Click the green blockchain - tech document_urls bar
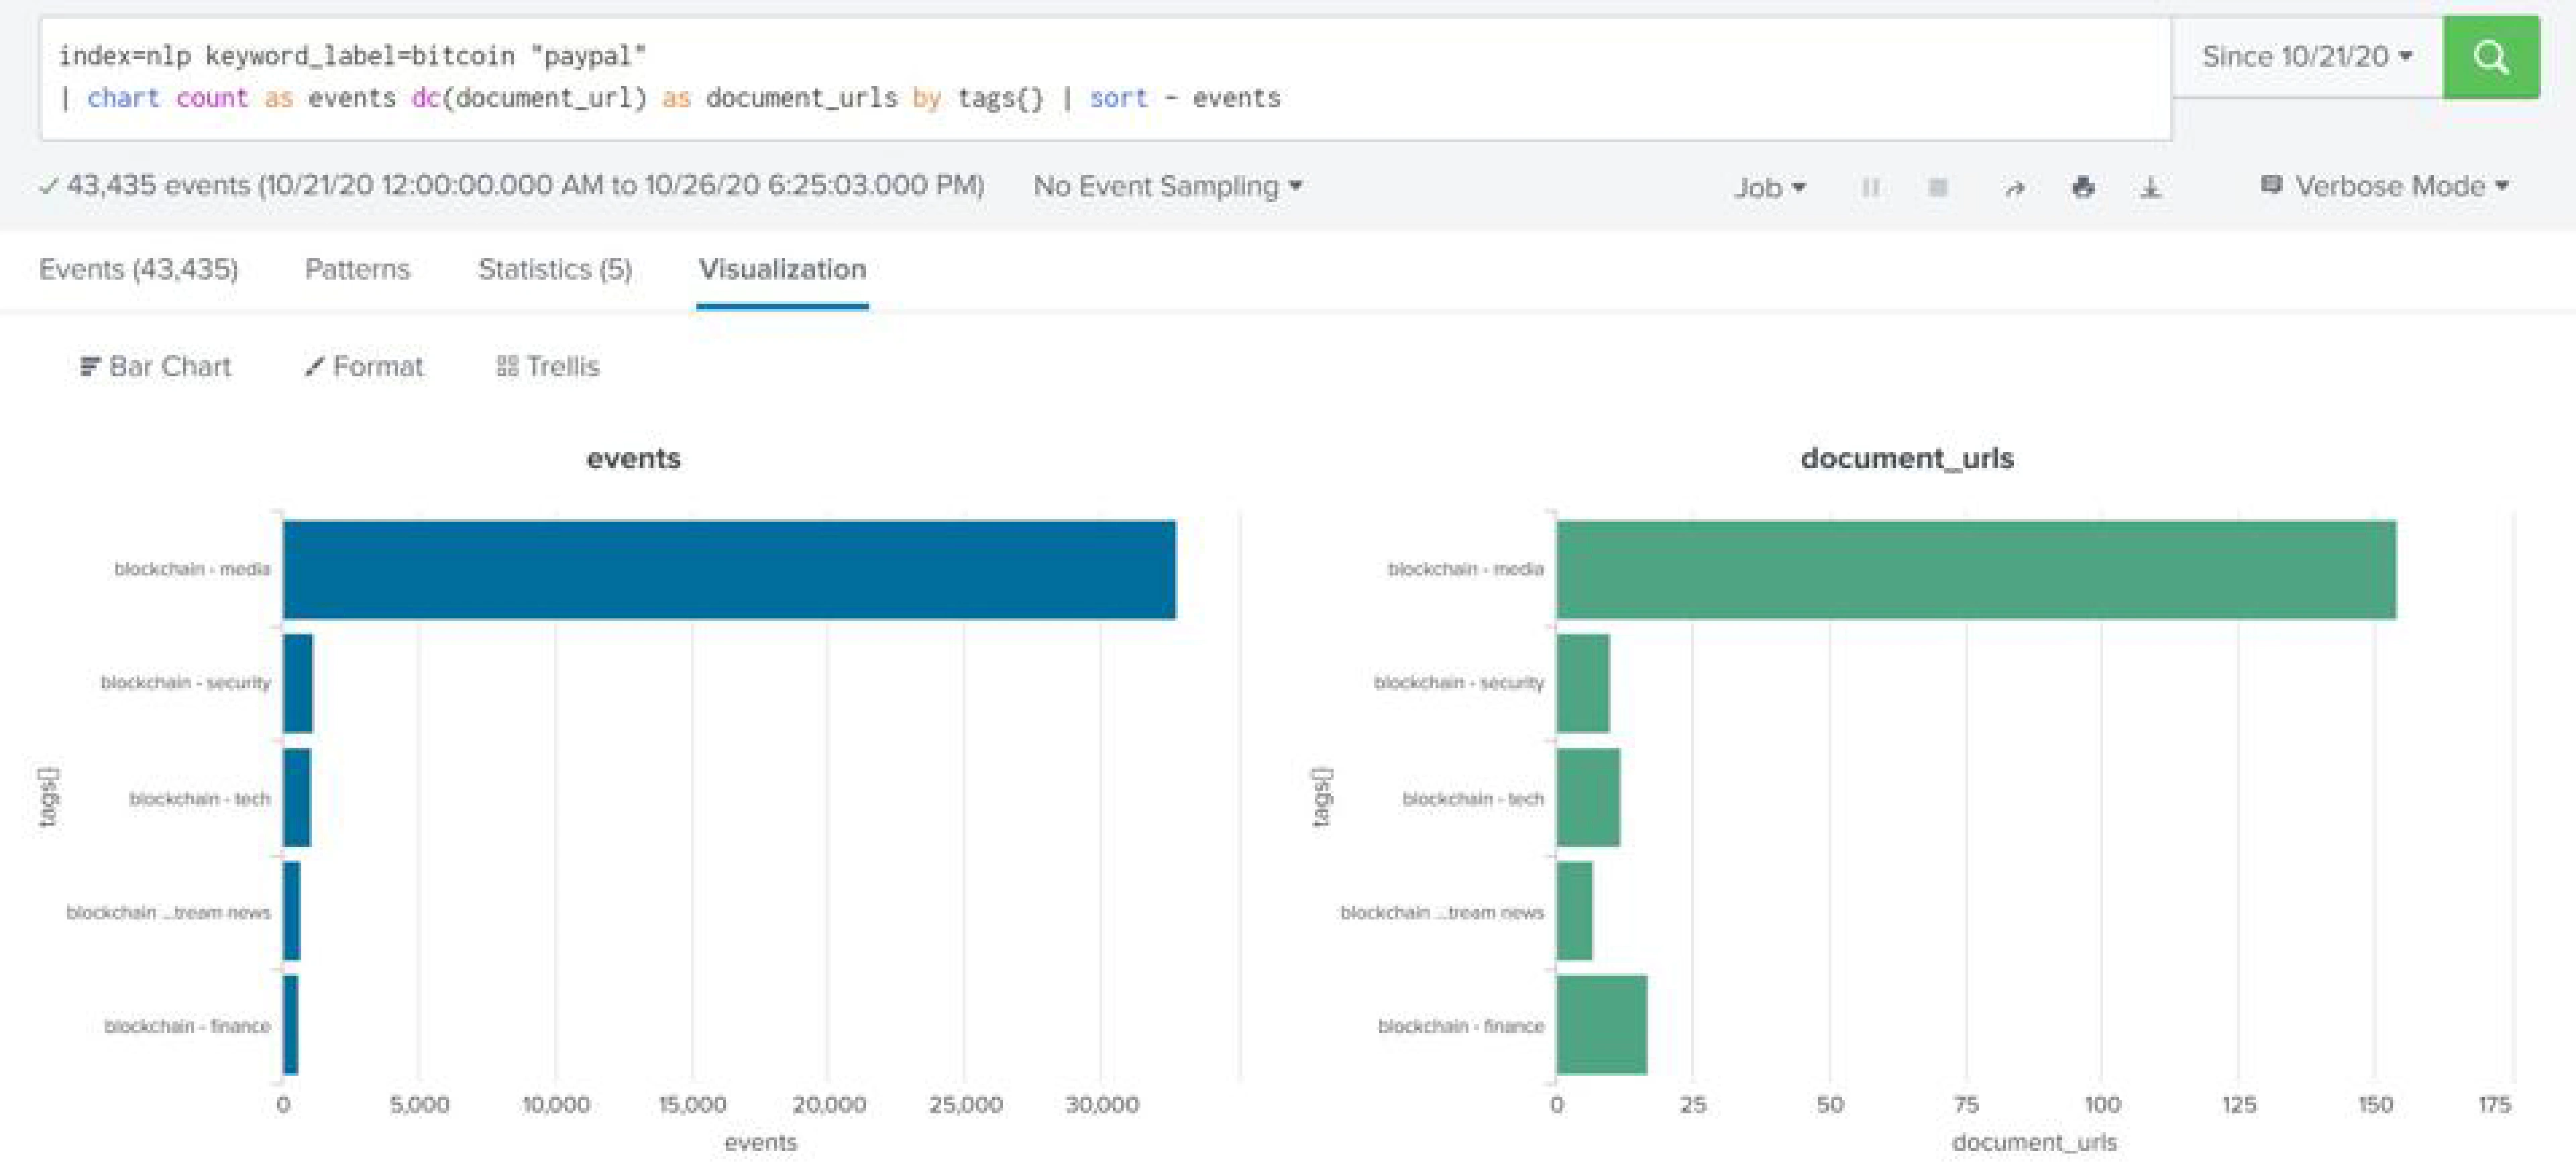This screenshot has height=1175, width=2576. (x=1588, y=797)
